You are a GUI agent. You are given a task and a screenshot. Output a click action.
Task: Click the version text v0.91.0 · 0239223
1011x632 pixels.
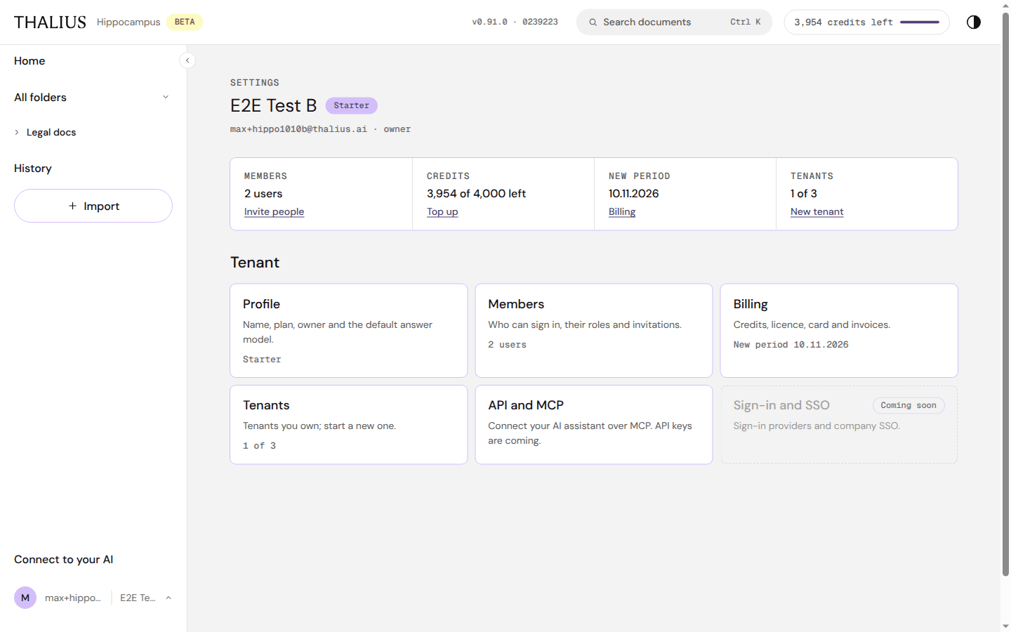pyautogui.click(x=515, y=22)
